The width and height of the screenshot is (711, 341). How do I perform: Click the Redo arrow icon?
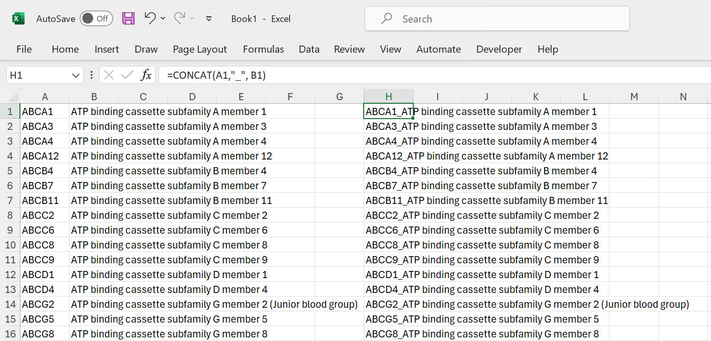(x=179, y=18)
